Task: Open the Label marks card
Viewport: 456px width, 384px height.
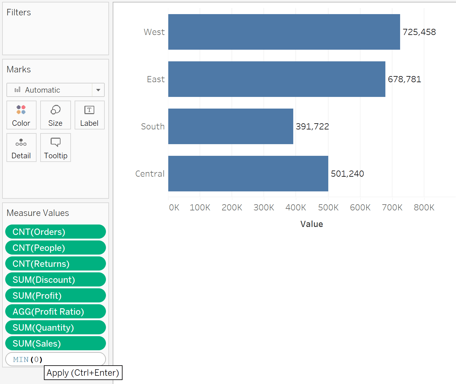Action: click(89, 115)
